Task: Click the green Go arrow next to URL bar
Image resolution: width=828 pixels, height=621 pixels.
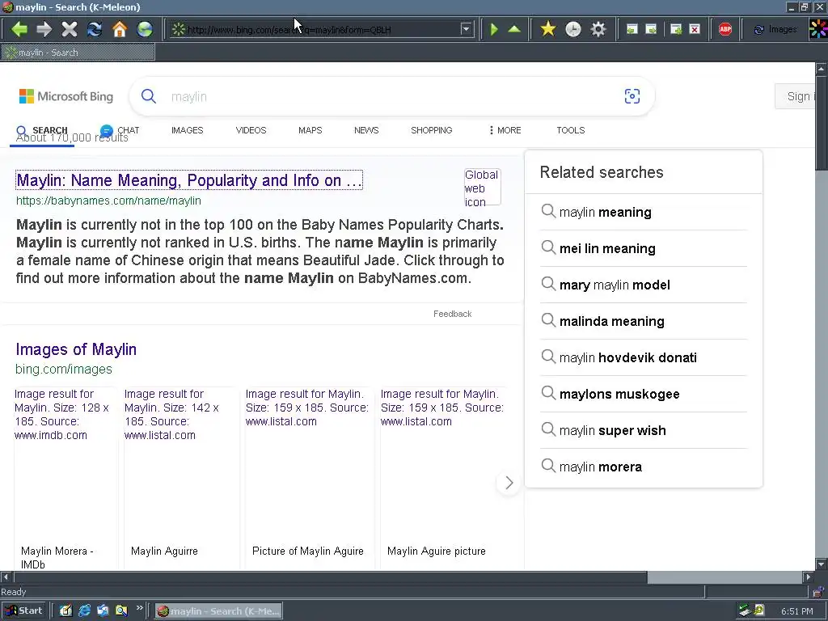Action: tap(494, 29)
